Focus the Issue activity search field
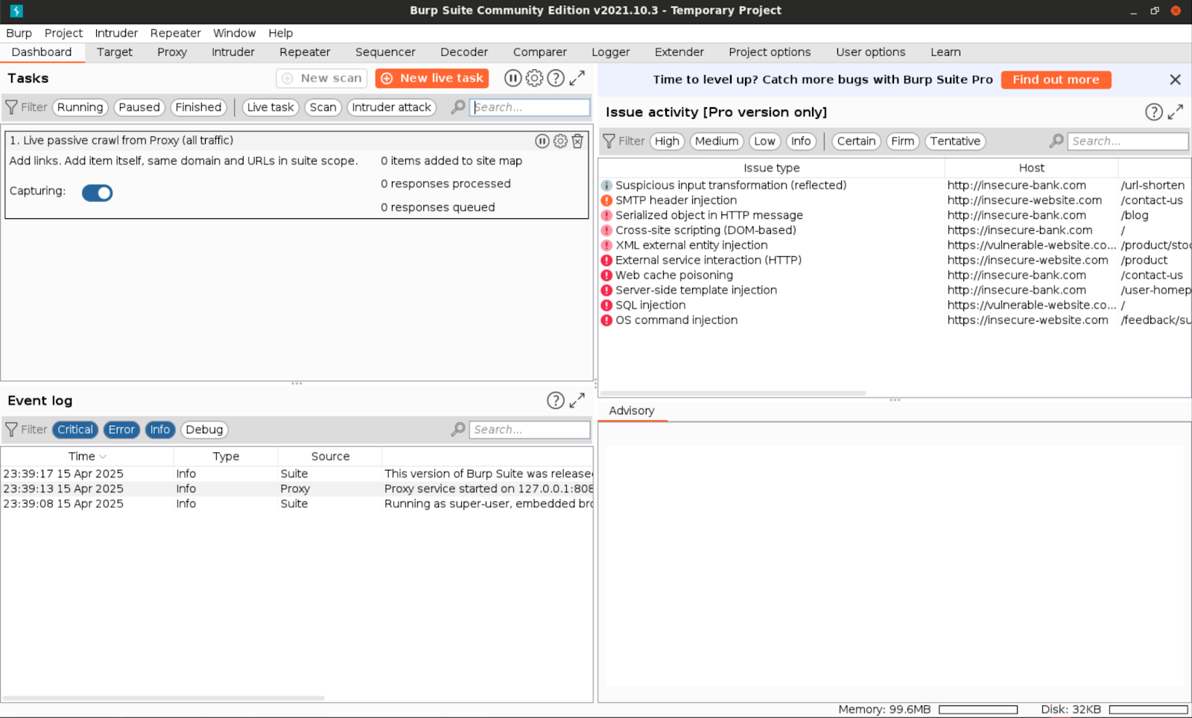This screenshot has height=718, width=1192. click(1128, 142)
